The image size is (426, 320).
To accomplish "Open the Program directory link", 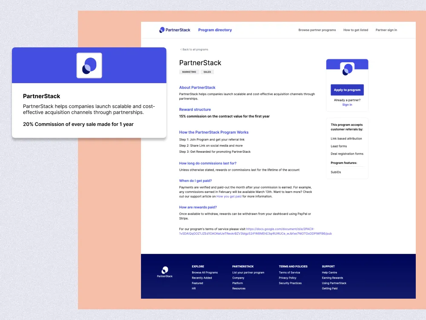I will pos(215,30).
